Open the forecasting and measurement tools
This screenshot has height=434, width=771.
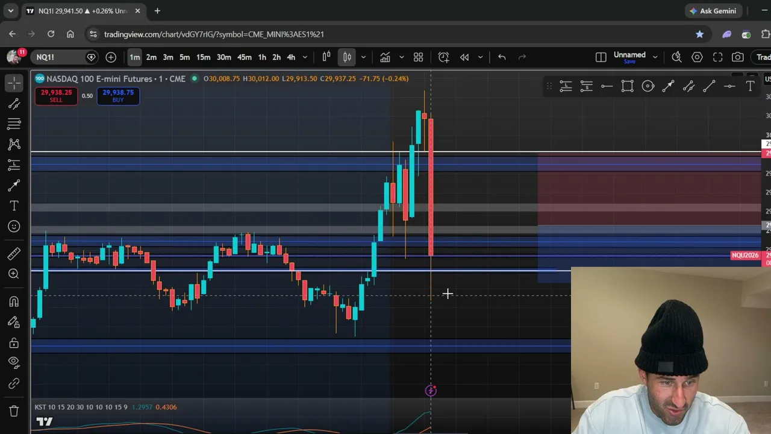14,165
